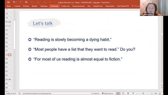This screenshot has width=168, height=95.
Task: Click the "For most of us reading" bullet text
Action: click(78, 59)
